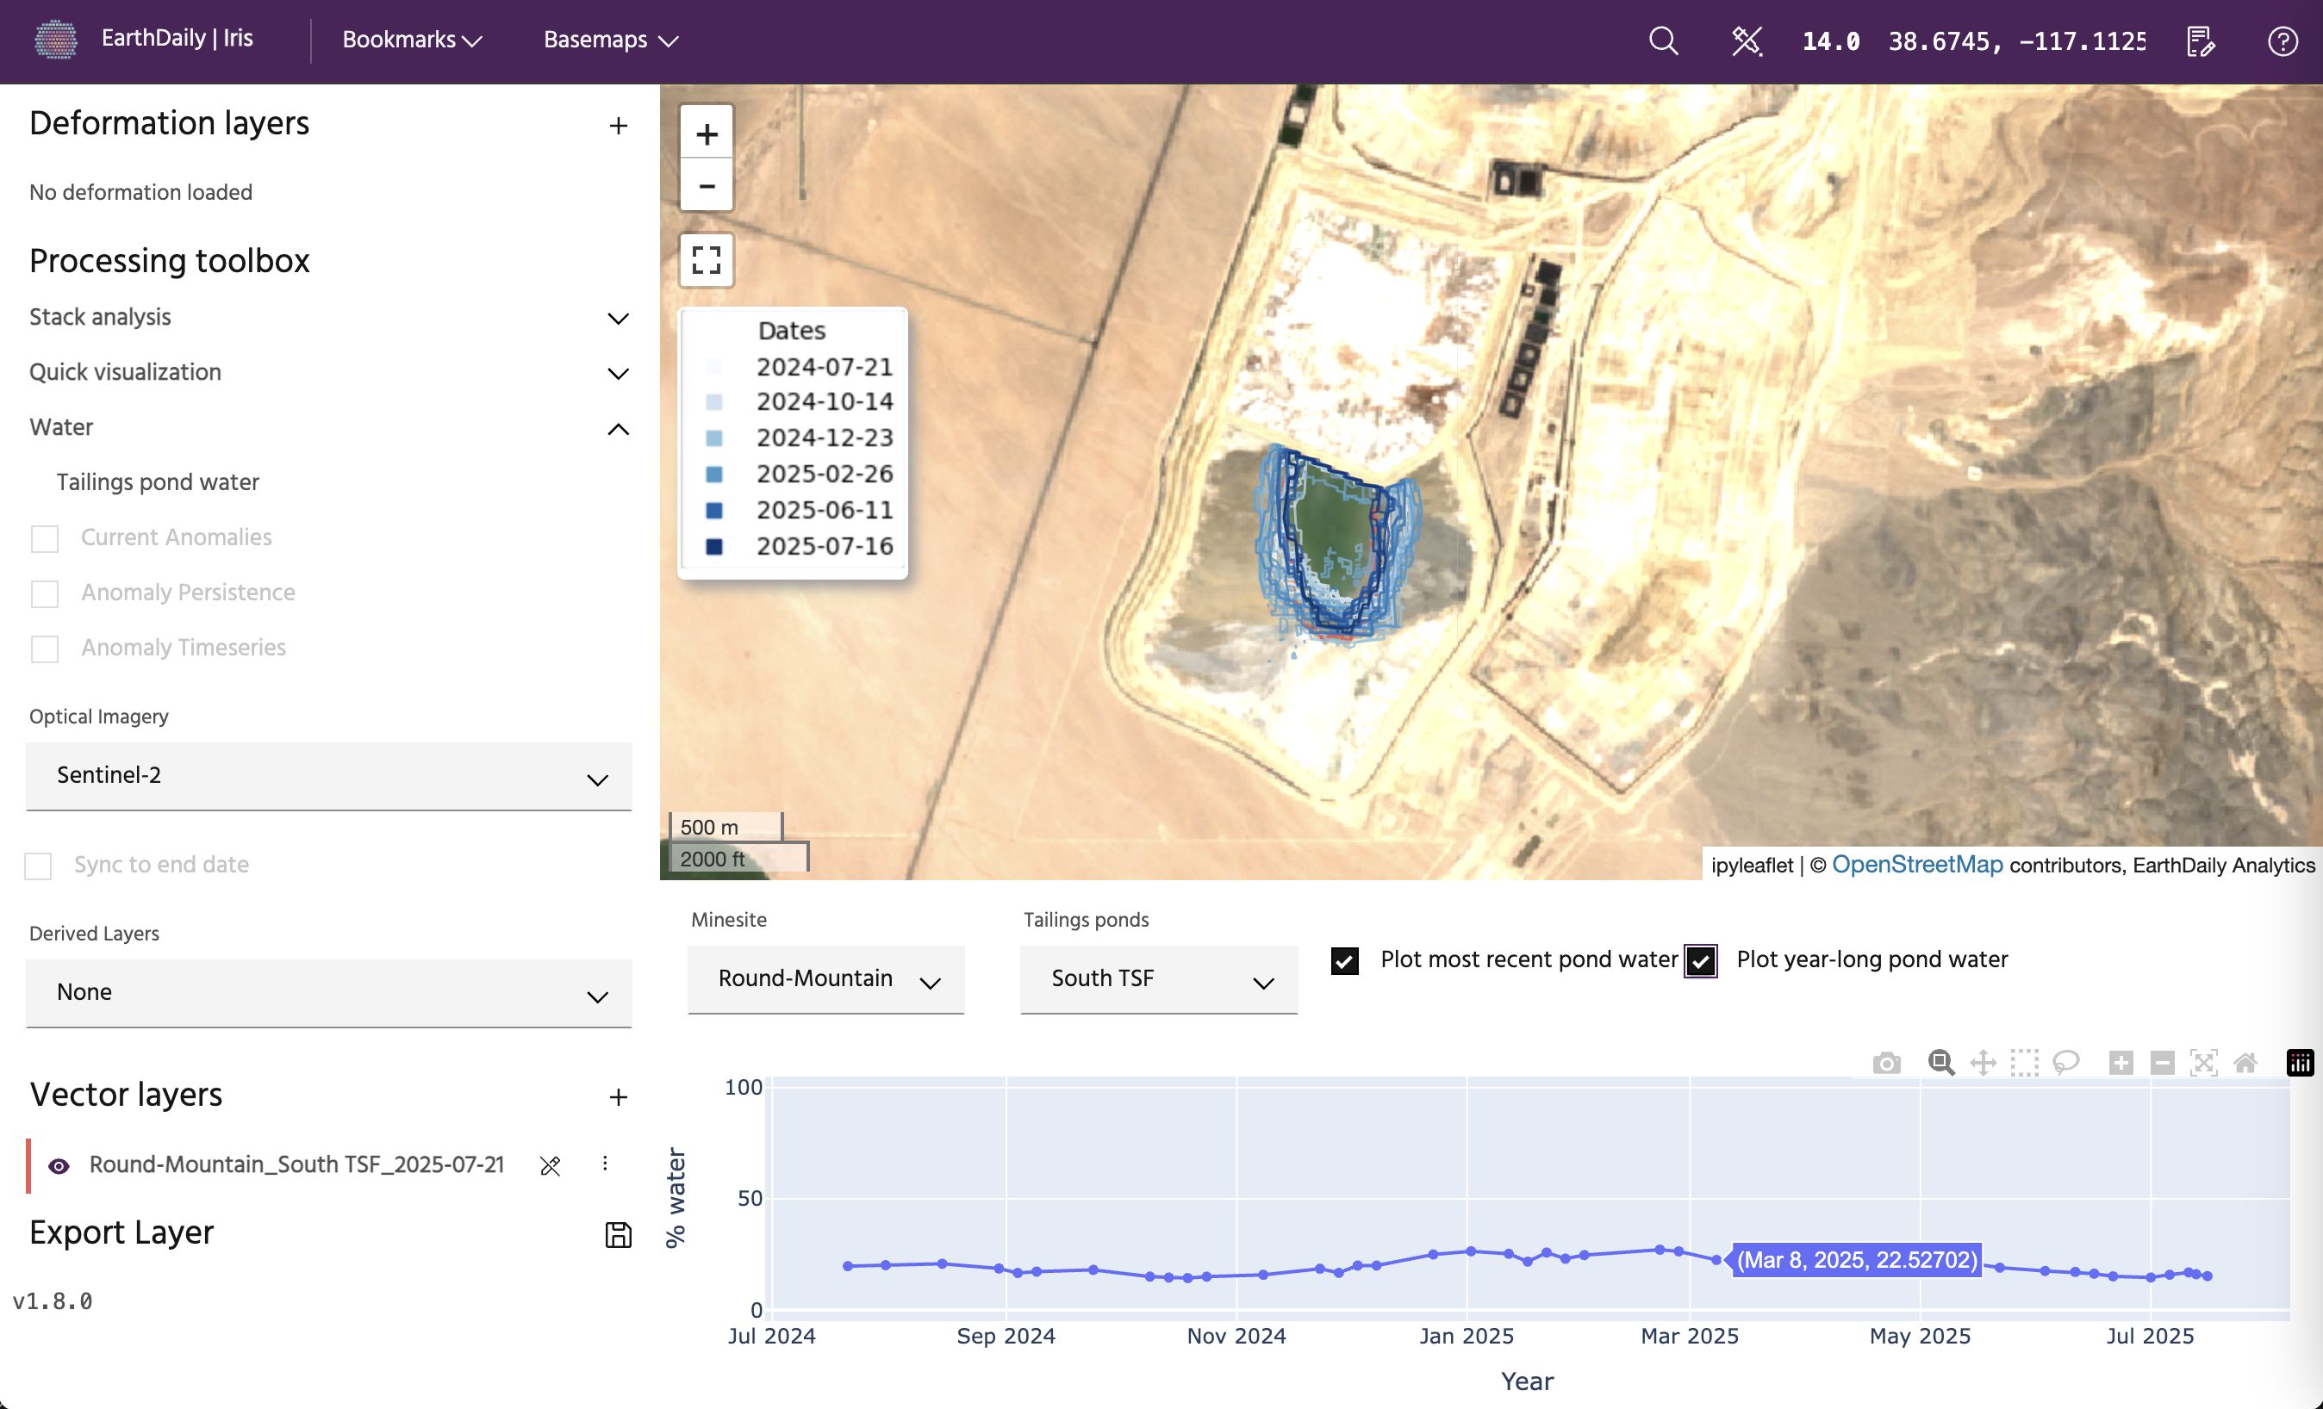Select the plot lasso select tool
The image size is (2323, 1409).
pos(2065,1063)
